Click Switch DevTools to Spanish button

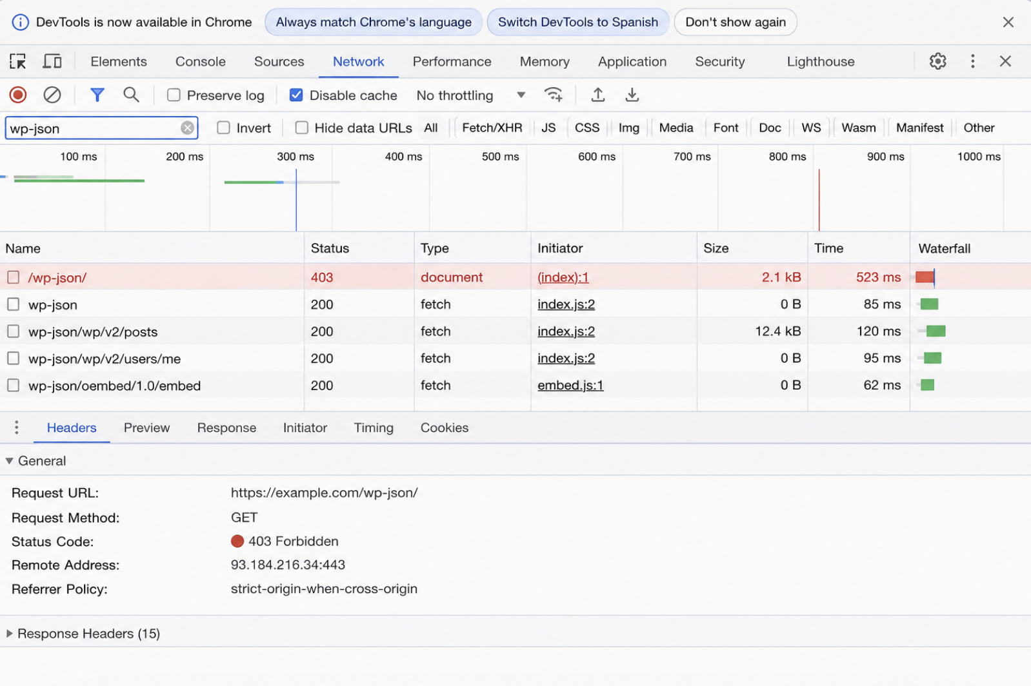coord(578,22)
